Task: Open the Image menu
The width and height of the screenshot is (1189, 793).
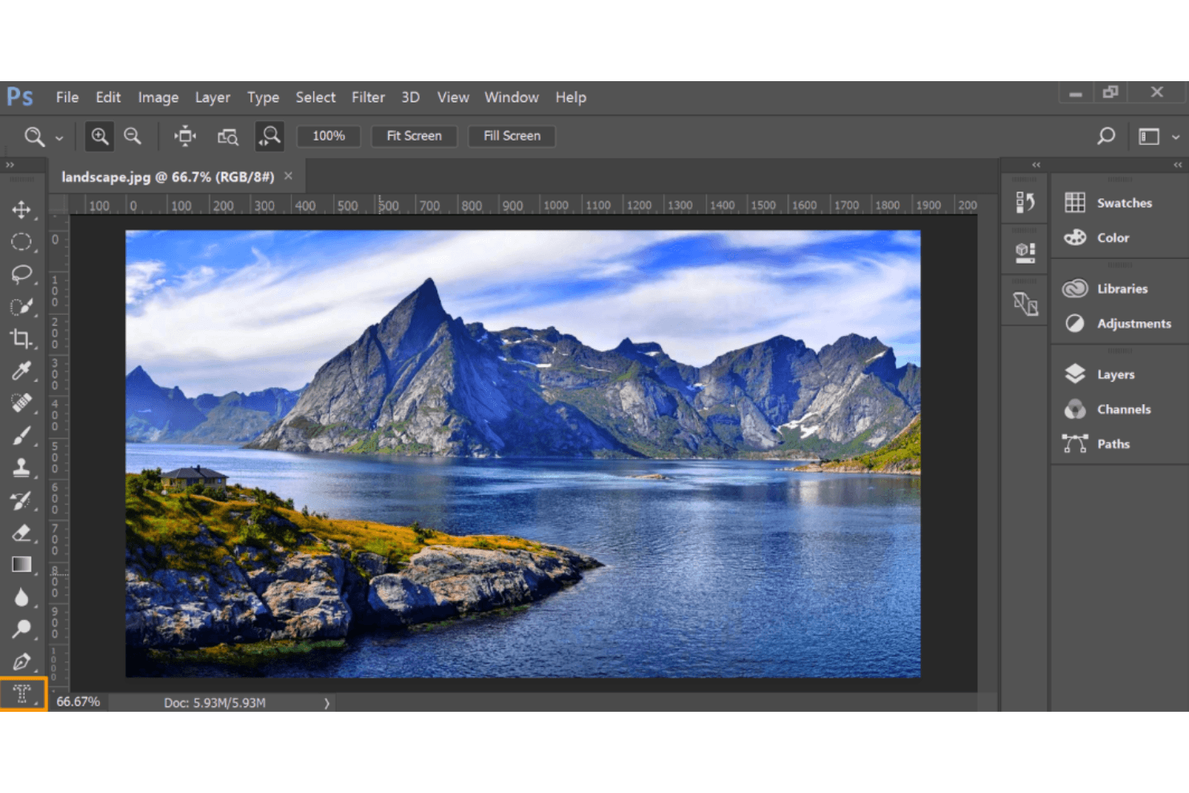Action: click(x=158, y=97)
